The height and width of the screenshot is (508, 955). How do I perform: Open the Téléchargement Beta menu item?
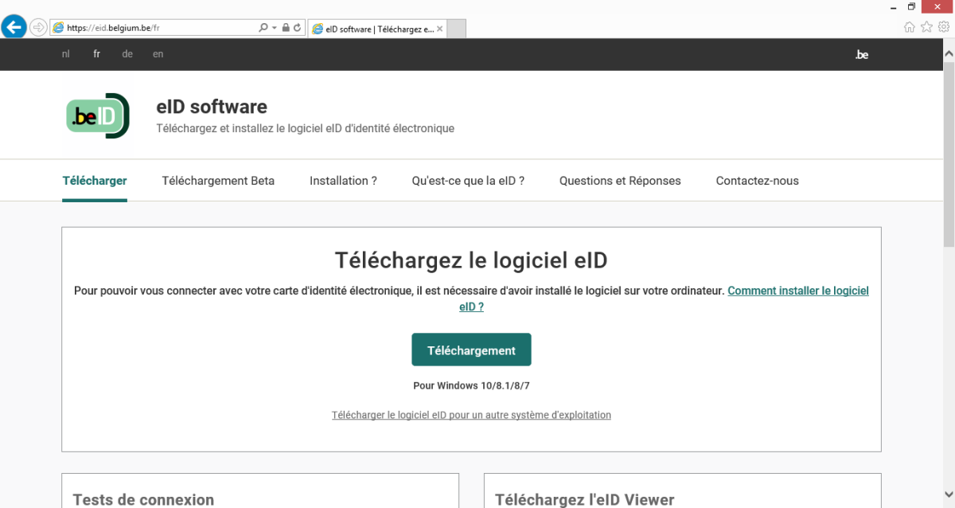[218, 181]
